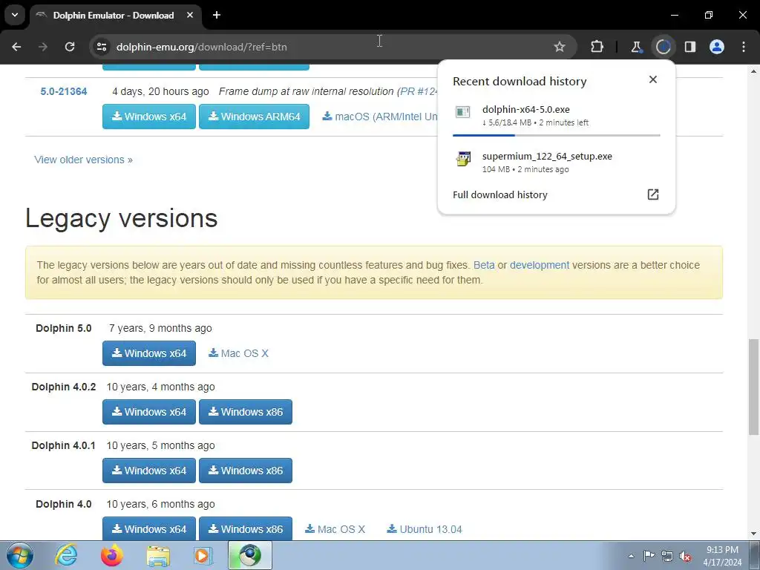Open supermium_122_64_setup.exe download entry
Screen dimensions: 760x570
tap(556, 162)
